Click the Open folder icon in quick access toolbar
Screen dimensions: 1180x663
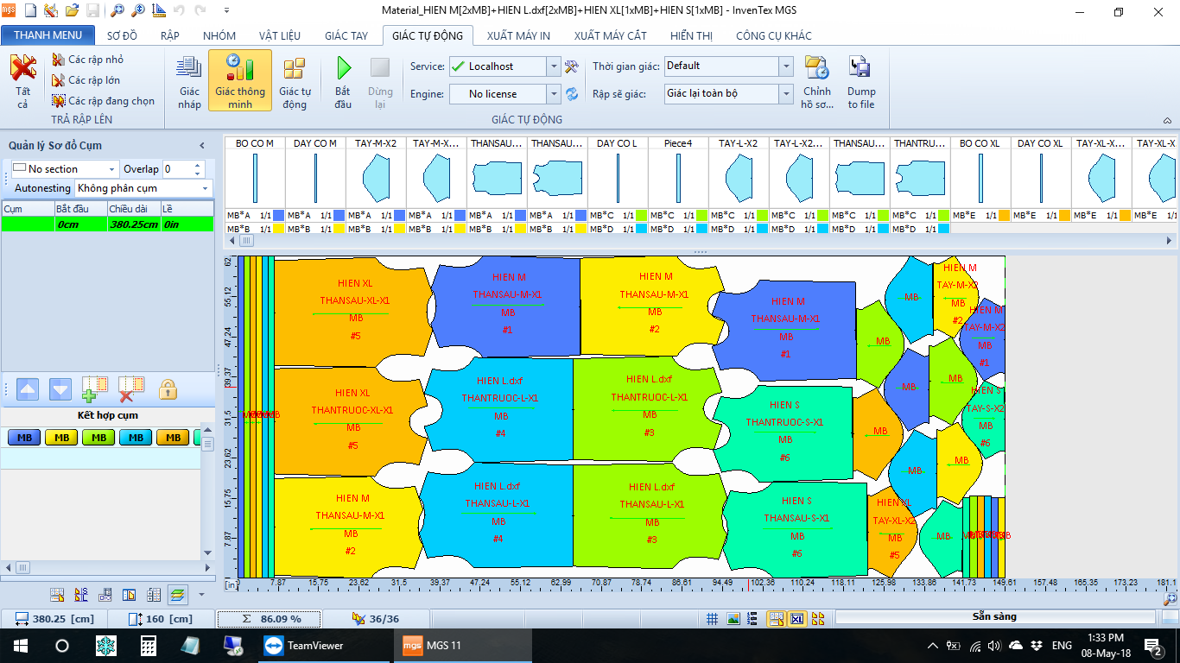tap(73, 11)
